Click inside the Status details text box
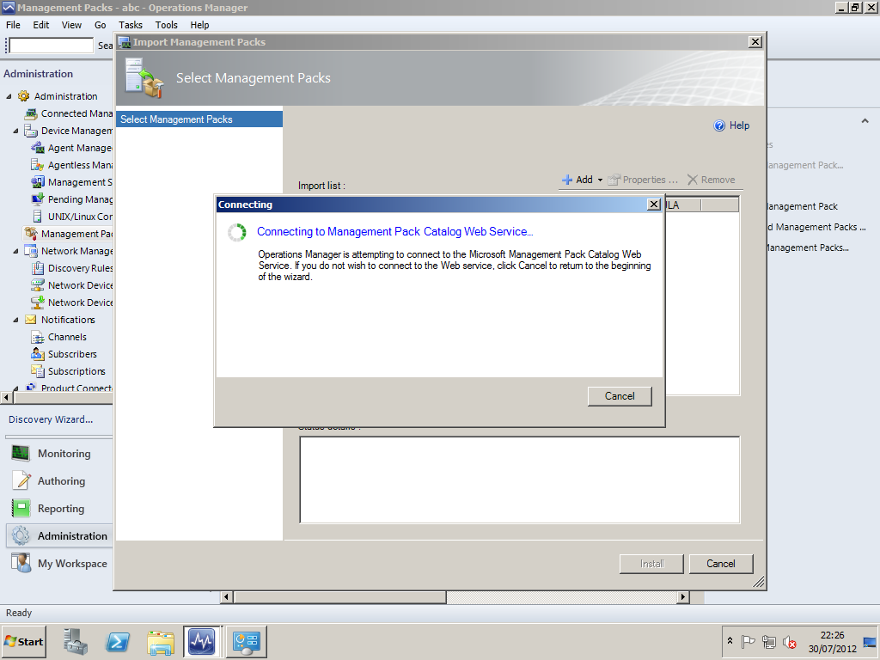 pyautogui.click(x=520, y=480)
